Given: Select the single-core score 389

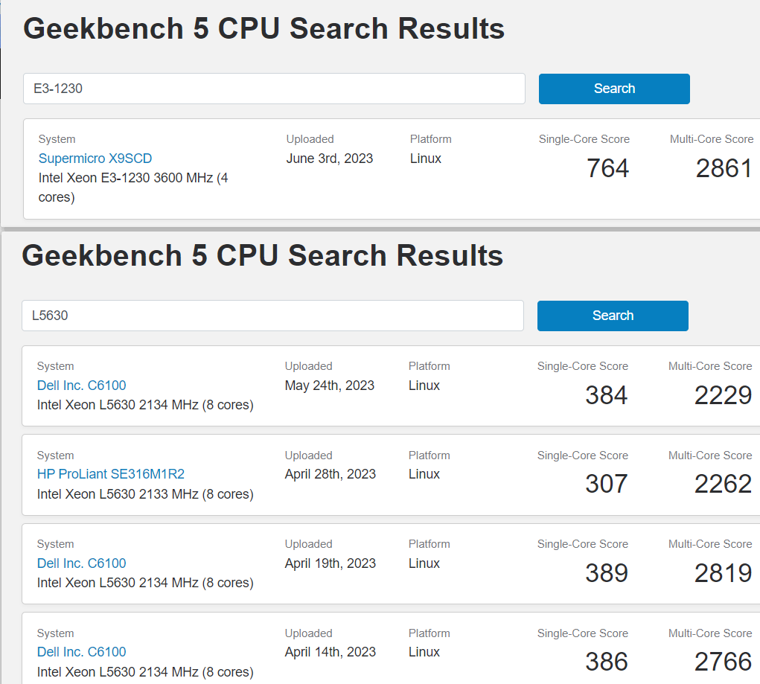Looking at the screenshot, I should 606,573.
